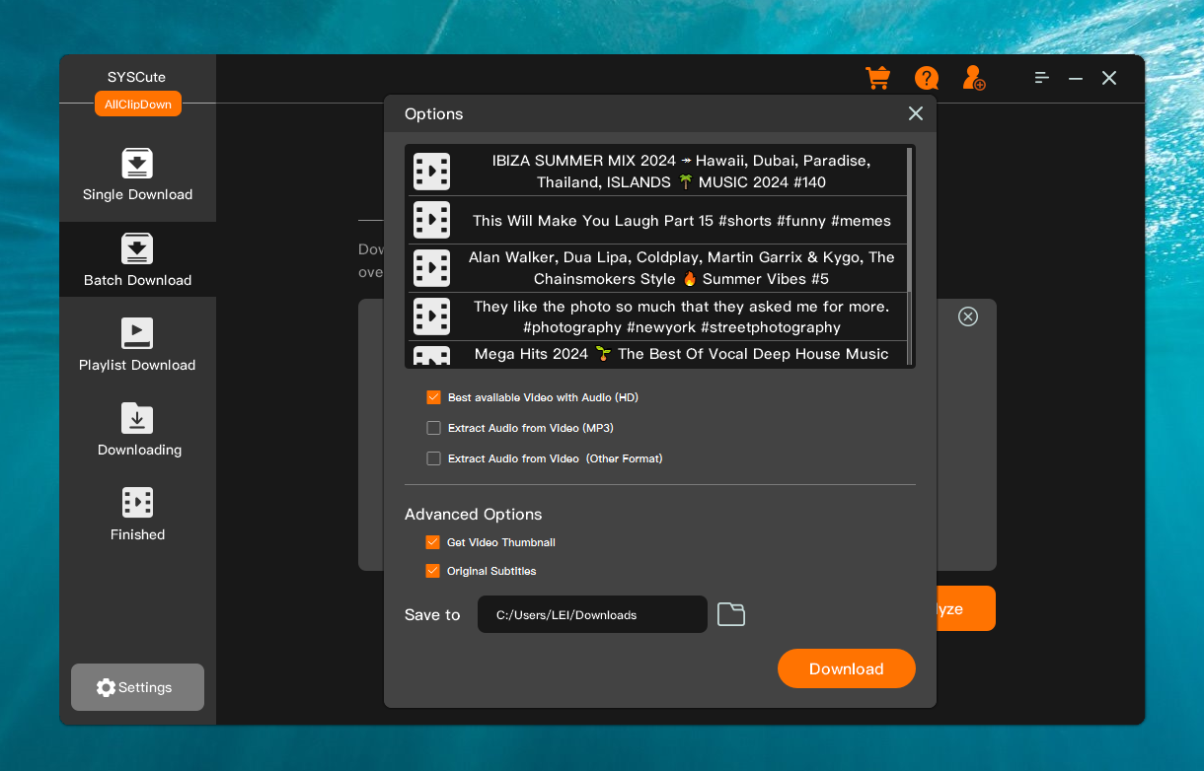The height and width of the screenshot is (771, 1204).
Task: Enable Extract Audio from Video (MP3)
Action: point(433,428)
